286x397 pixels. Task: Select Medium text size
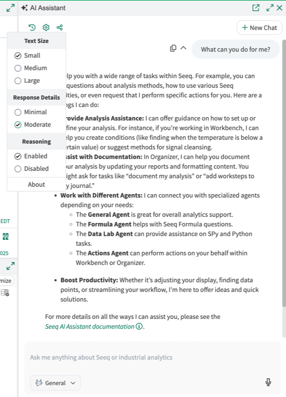coord(31,68)
